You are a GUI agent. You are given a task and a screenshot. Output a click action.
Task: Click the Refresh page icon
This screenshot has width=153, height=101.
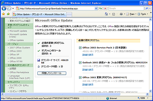pos(101,8)
